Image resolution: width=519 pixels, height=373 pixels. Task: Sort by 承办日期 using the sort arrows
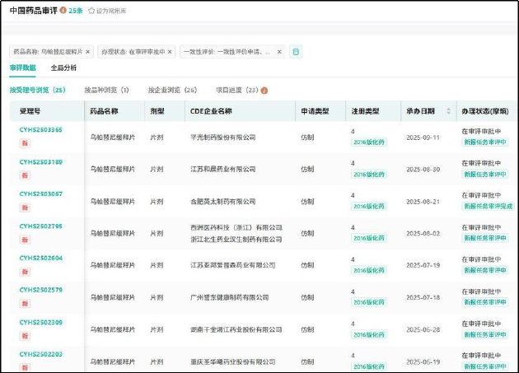tap(448, 111)
